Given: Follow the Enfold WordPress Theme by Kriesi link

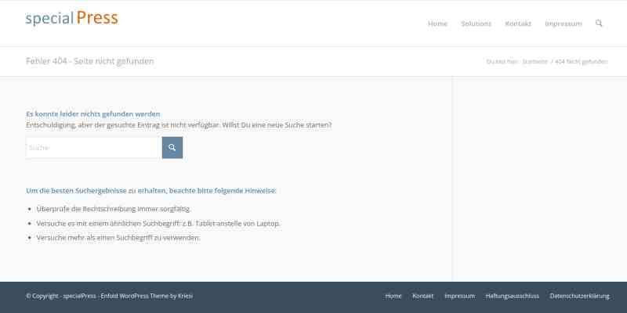Looking at the screenshot, I should [147, 296].
